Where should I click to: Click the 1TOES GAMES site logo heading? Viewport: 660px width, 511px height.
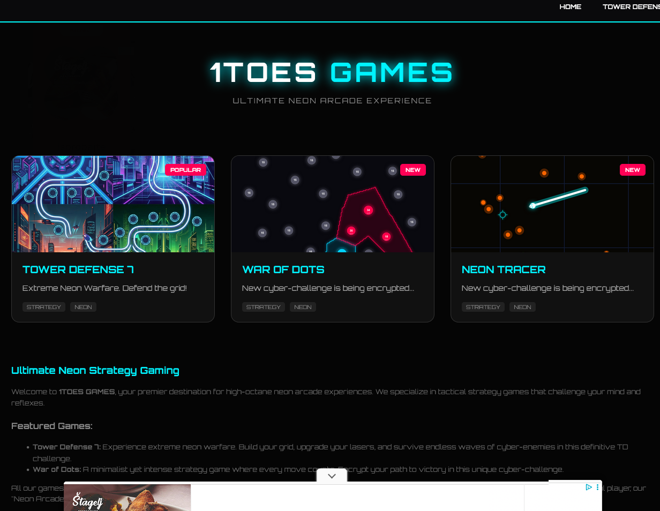point(332,73)
